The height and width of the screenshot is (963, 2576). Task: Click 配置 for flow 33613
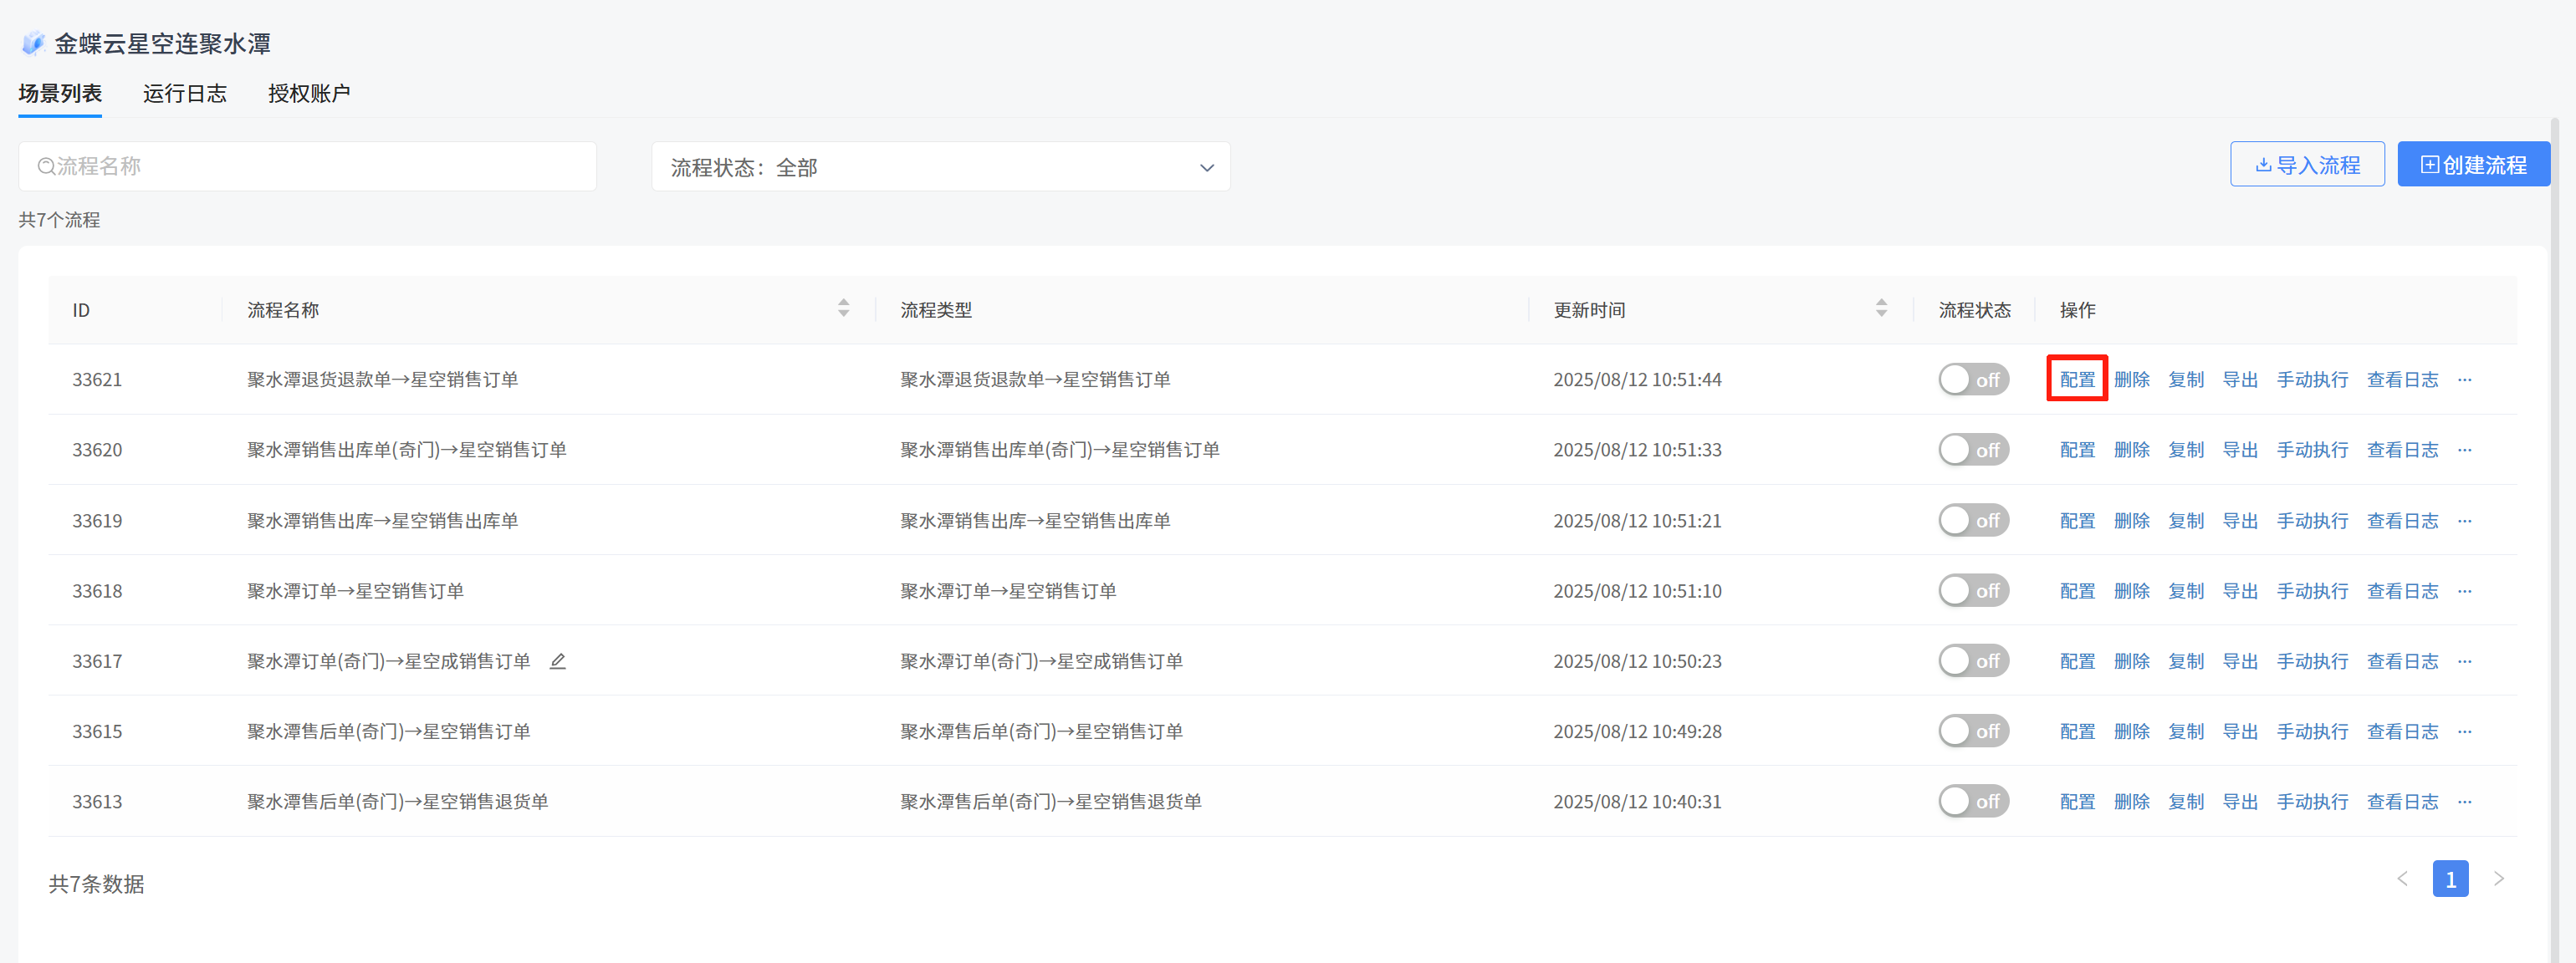pyautogui.click(x=2077, y=802)
